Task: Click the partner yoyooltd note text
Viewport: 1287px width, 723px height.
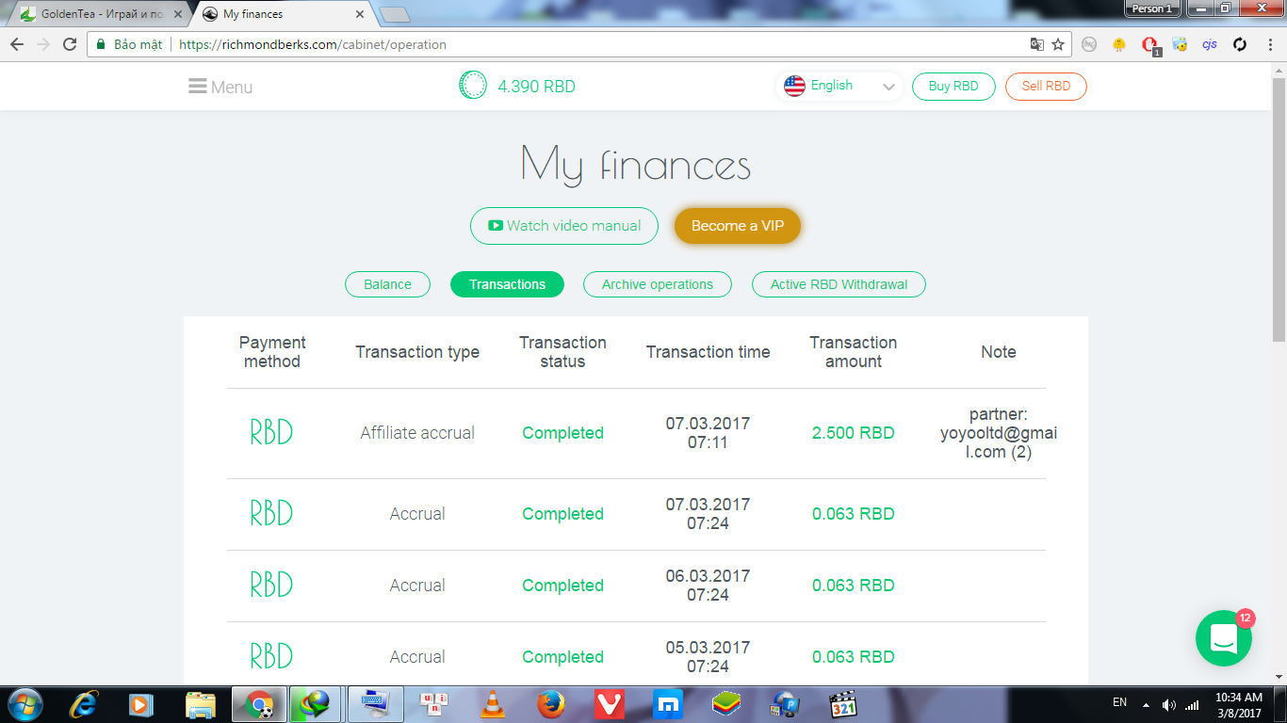Action: point(999,433)
